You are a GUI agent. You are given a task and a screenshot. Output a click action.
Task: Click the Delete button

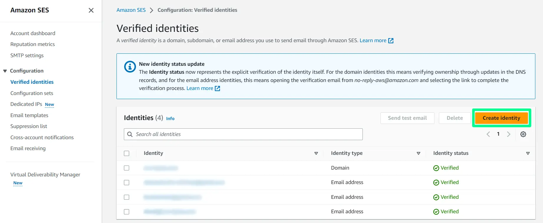pyautogui.click(x=455, y=118)
